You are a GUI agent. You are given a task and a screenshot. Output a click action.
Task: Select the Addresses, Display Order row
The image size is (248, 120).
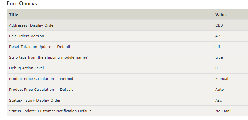pyautogui.click(x=127, y=25)
